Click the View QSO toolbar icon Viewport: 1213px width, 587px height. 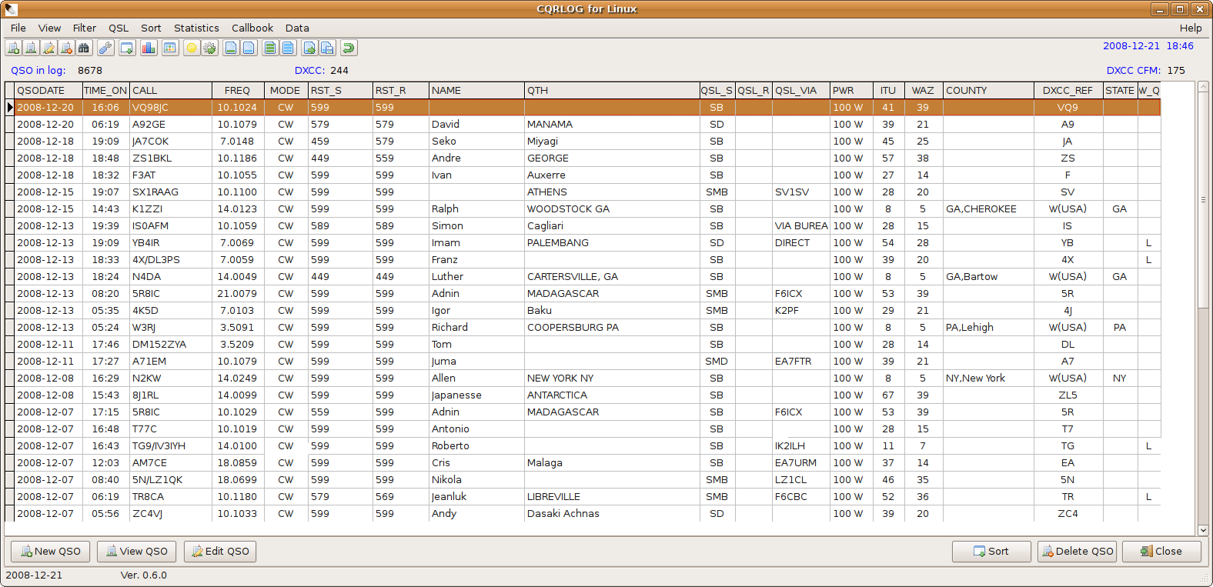point(31,48)
